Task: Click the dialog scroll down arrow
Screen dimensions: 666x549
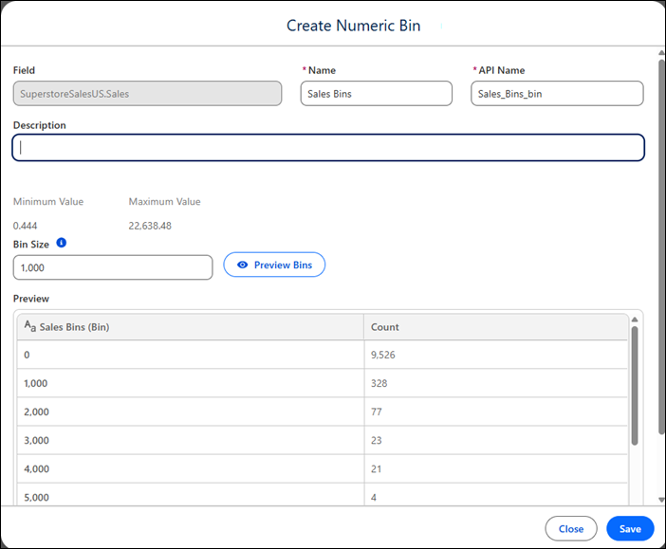Action: tap(661, 500)
